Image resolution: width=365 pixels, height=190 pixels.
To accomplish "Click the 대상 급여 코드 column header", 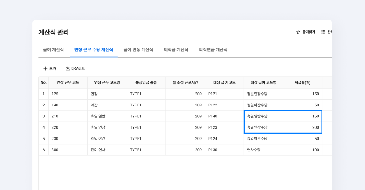I will click(225, 82).
